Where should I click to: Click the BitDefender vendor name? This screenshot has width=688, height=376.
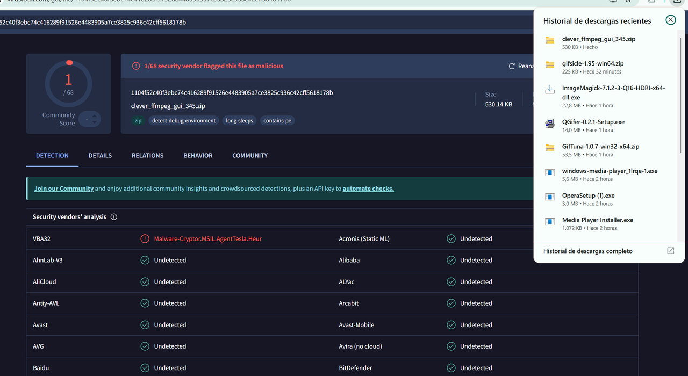click(x=355, y=368)
